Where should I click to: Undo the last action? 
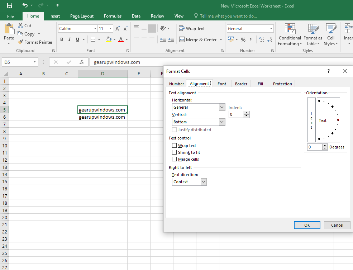tap(25, 5)
